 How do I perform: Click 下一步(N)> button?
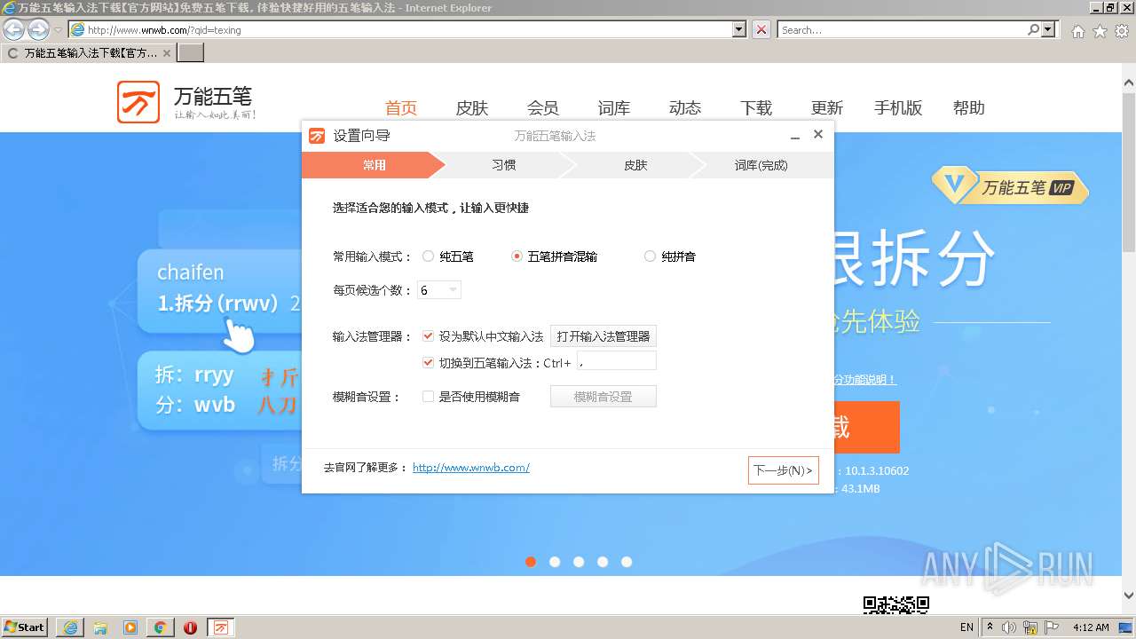(783, 470)
